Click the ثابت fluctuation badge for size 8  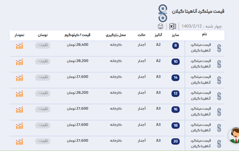pos(43,45)
